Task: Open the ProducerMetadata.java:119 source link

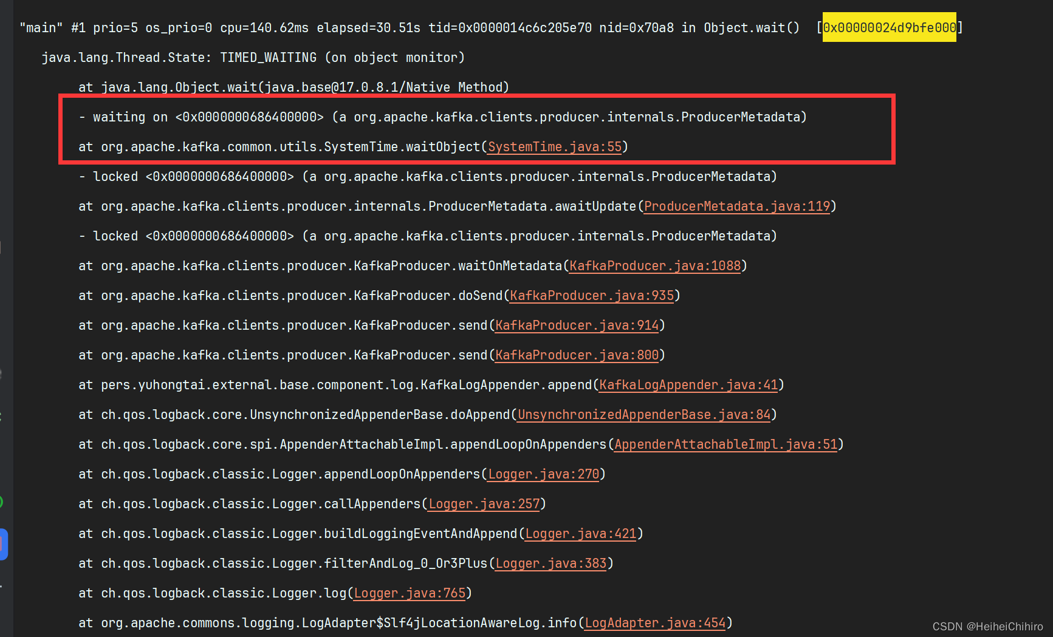Action: tap(737, 206)
